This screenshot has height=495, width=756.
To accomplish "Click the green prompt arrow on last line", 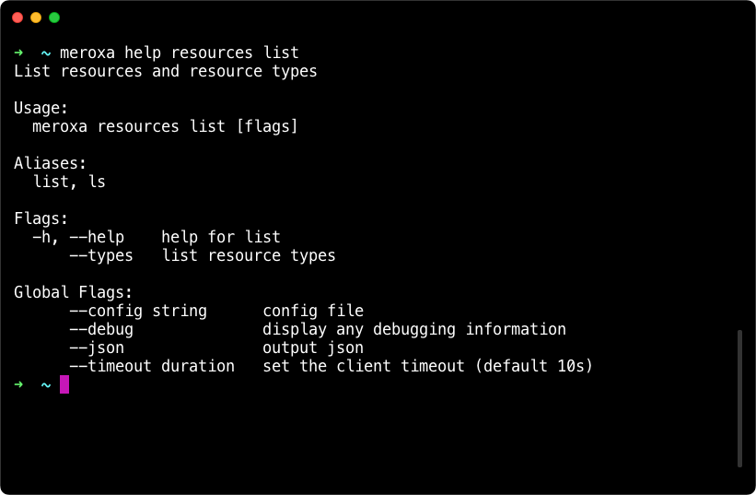I will 18,384.
